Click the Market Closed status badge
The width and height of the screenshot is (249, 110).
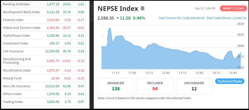pyautogui.click(x=233, y=8)
